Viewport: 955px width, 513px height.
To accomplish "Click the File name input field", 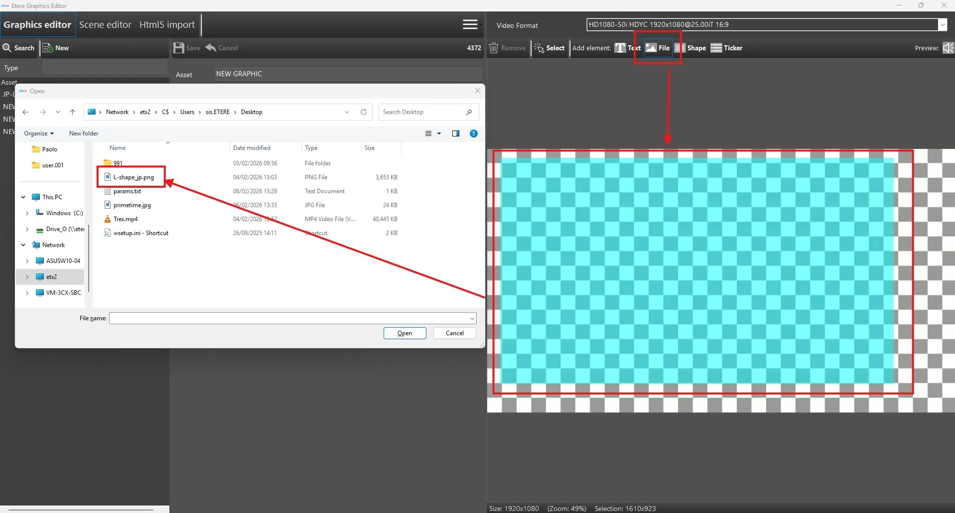I will [x=289, y=318].
